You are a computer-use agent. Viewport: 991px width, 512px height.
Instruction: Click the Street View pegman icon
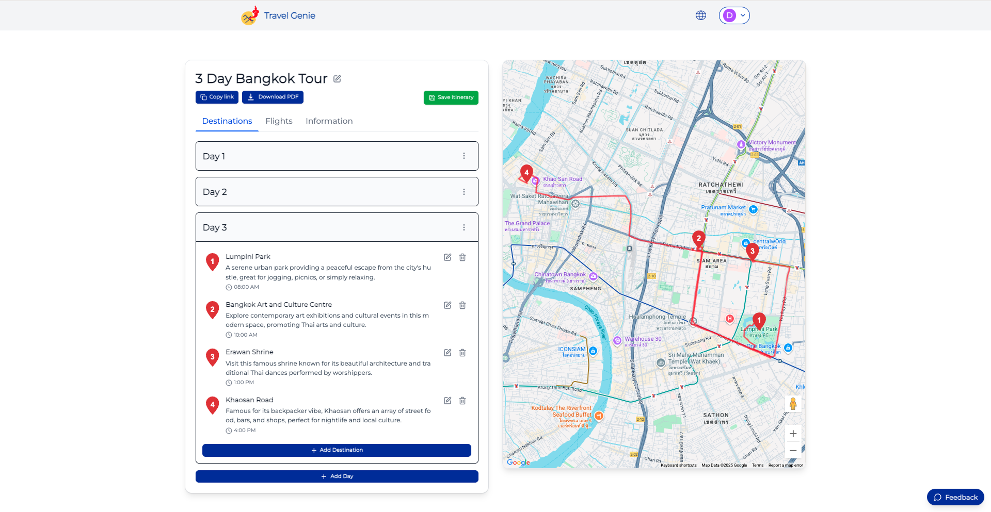pos(793,404)
